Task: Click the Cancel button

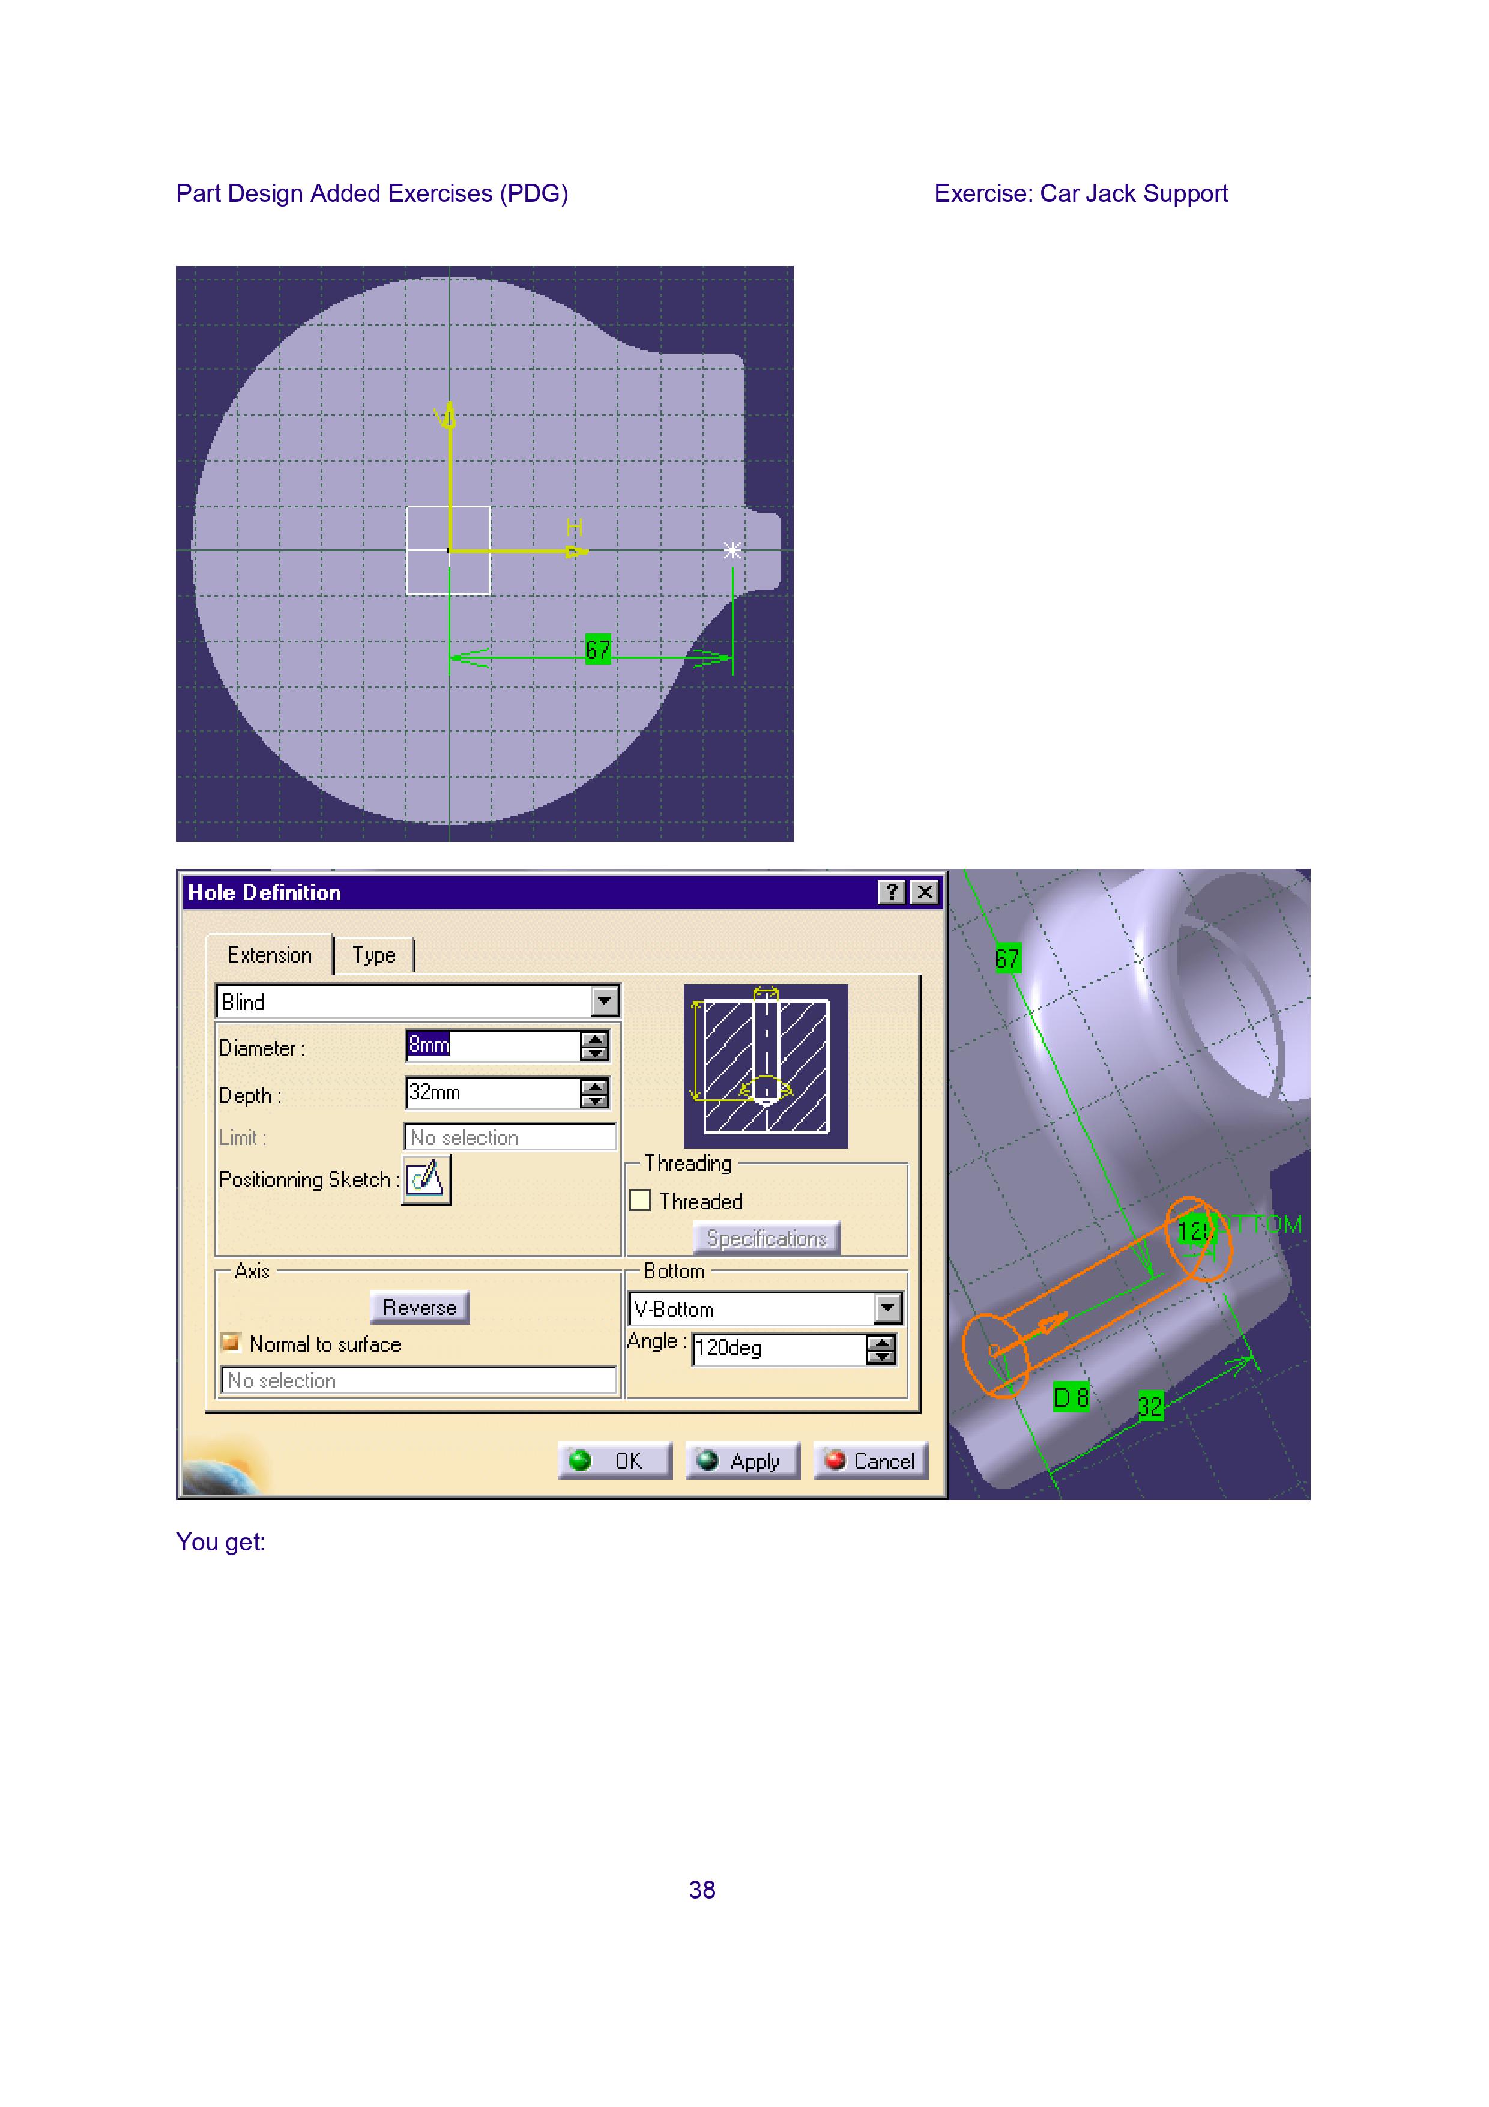Action: 871,1460
